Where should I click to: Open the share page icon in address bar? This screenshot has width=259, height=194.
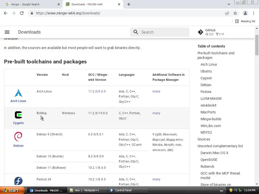pos(227,13)
